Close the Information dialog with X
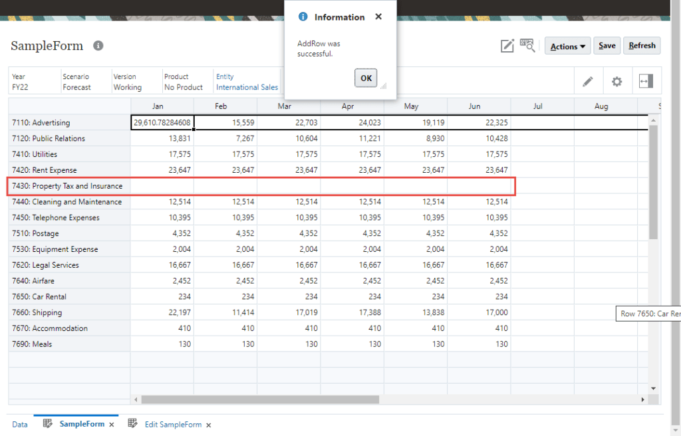 pyautogui.click(x=378, y=17)
